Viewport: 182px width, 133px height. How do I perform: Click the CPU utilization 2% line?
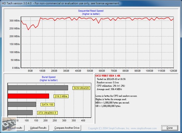[111, 86]
